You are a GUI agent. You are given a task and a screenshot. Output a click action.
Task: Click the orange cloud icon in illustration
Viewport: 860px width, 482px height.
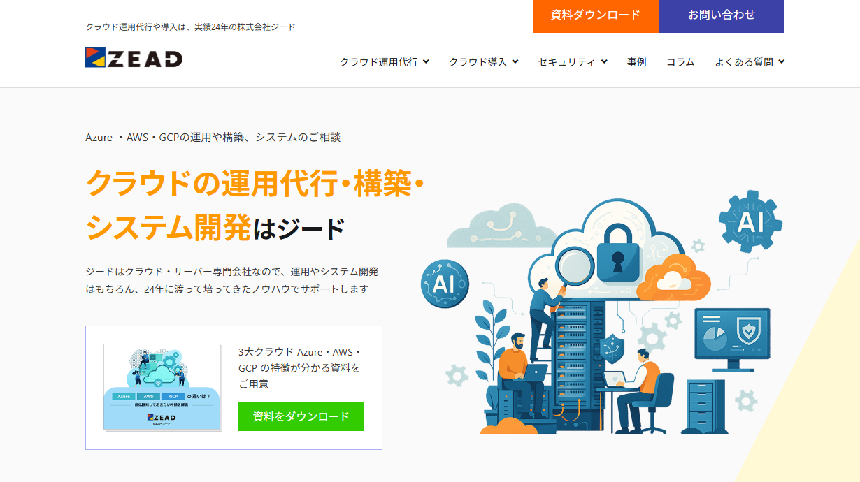673,277
